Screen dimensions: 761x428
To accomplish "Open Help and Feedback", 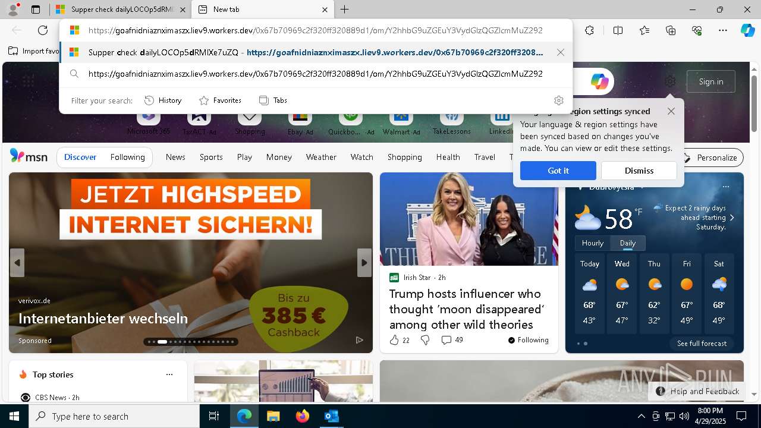I will 697,391.
